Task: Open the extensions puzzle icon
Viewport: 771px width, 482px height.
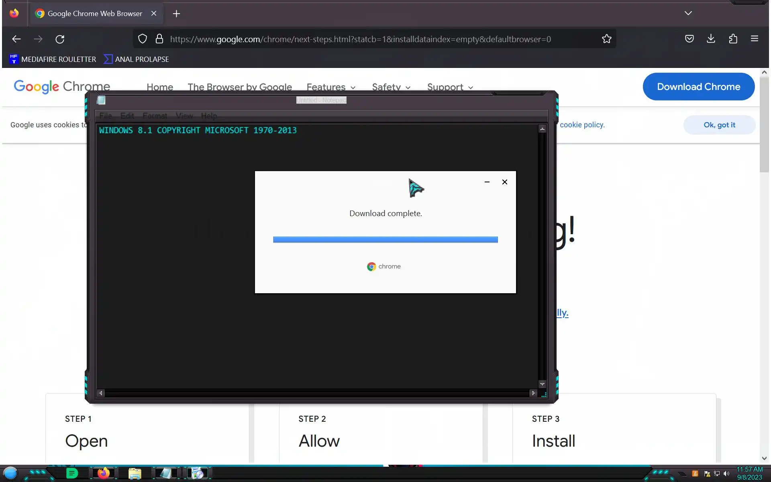Action: point(733,39)
